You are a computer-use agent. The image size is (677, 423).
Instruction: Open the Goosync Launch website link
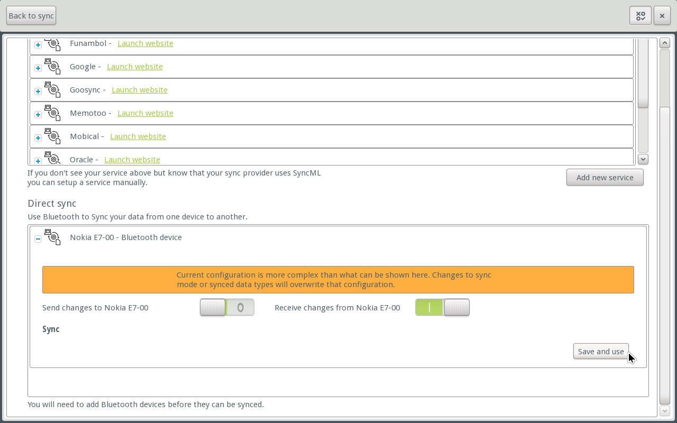(x=140, y=90)
